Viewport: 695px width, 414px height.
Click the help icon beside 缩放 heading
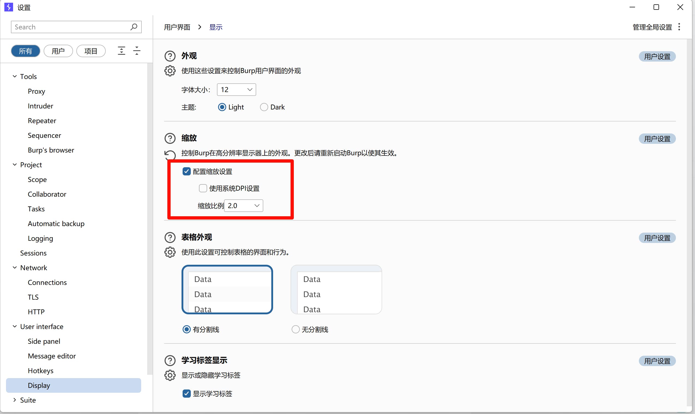170,138
